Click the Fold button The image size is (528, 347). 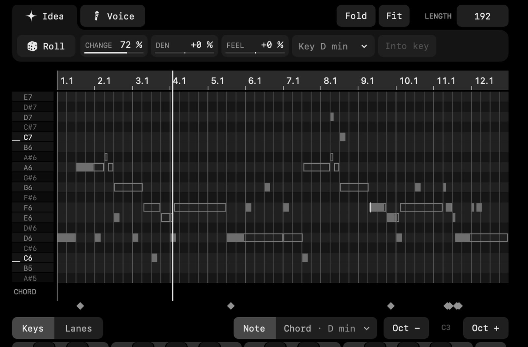click(356, 16)
